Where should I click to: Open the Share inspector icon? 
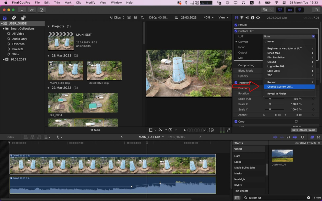click(x=258, y=18)
